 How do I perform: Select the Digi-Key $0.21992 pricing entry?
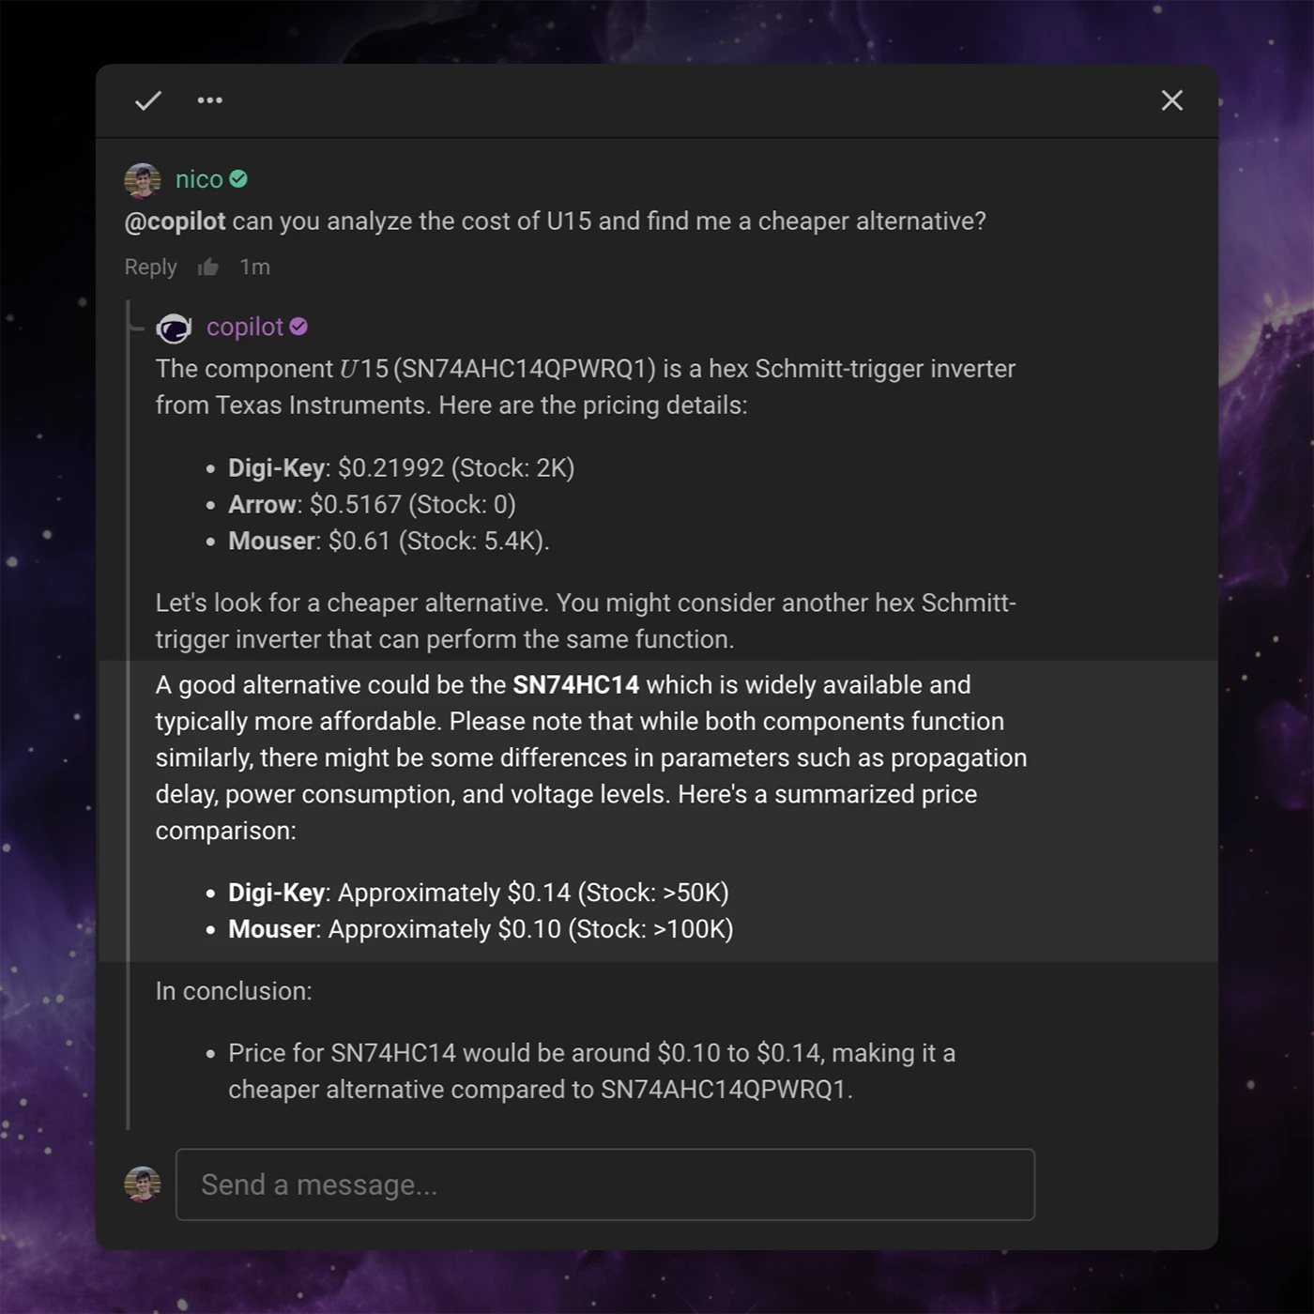coord(401,468)
